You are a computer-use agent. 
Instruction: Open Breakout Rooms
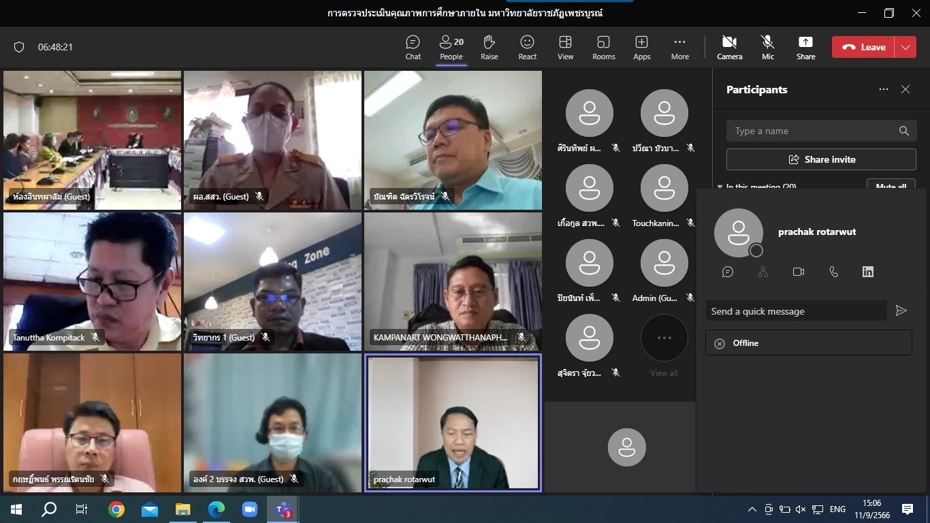[x=603, y=47]
